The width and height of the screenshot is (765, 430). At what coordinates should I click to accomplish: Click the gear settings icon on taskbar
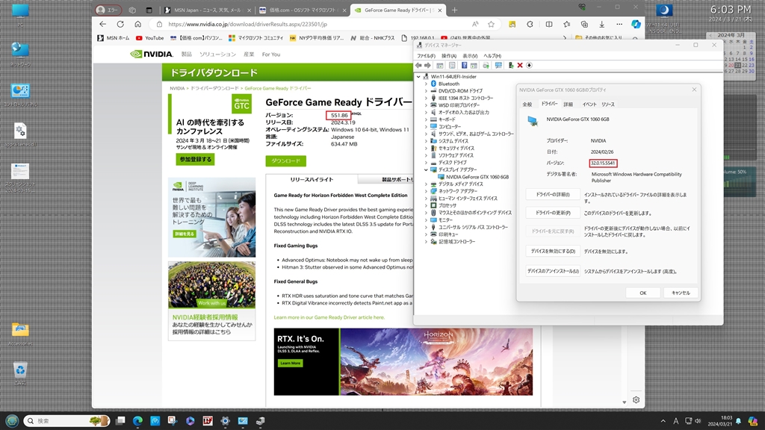pyautogui.click(x=225, y=421)
